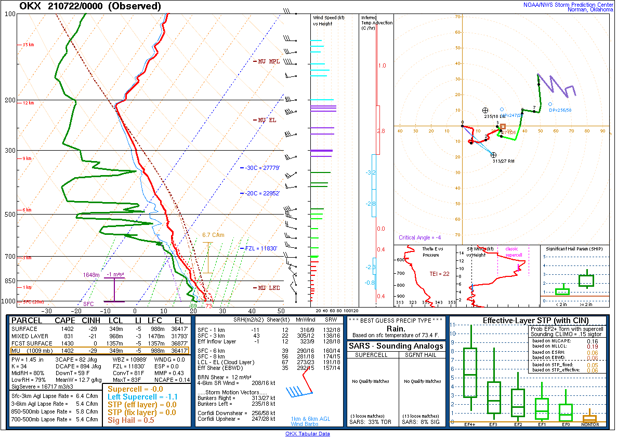Click the Best Guess Precip Type Rain. text
This screenshot has height=439, width=617.
(396, 329)
